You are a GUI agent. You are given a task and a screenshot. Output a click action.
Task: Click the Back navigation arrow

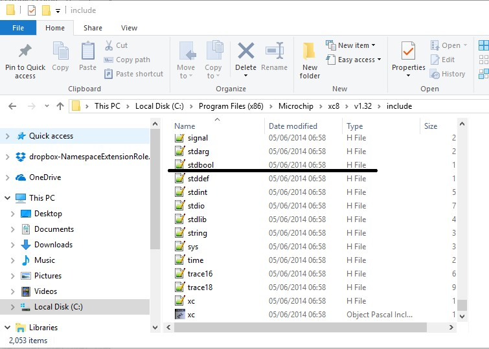coord(12,106)
